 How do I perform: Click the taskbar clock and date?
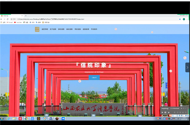tap(184, 118)
